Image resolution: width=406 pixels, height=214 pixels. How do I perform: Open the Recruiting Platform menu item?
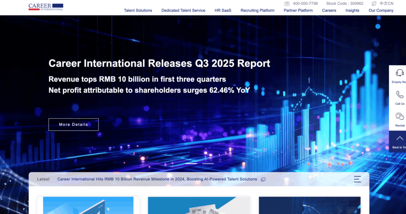[x=257, y=10]
